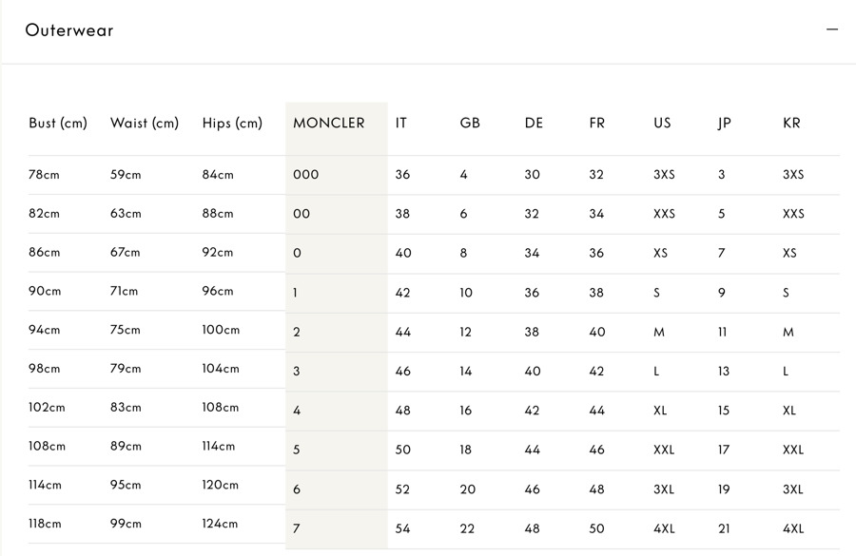Select the GB size column header
The height and width of the screenshot is (556, 856).
(x=470, y=124)
